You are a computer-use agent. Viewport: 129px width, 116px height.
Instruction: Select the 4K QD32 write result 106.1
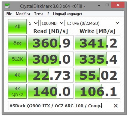(97, 91)
